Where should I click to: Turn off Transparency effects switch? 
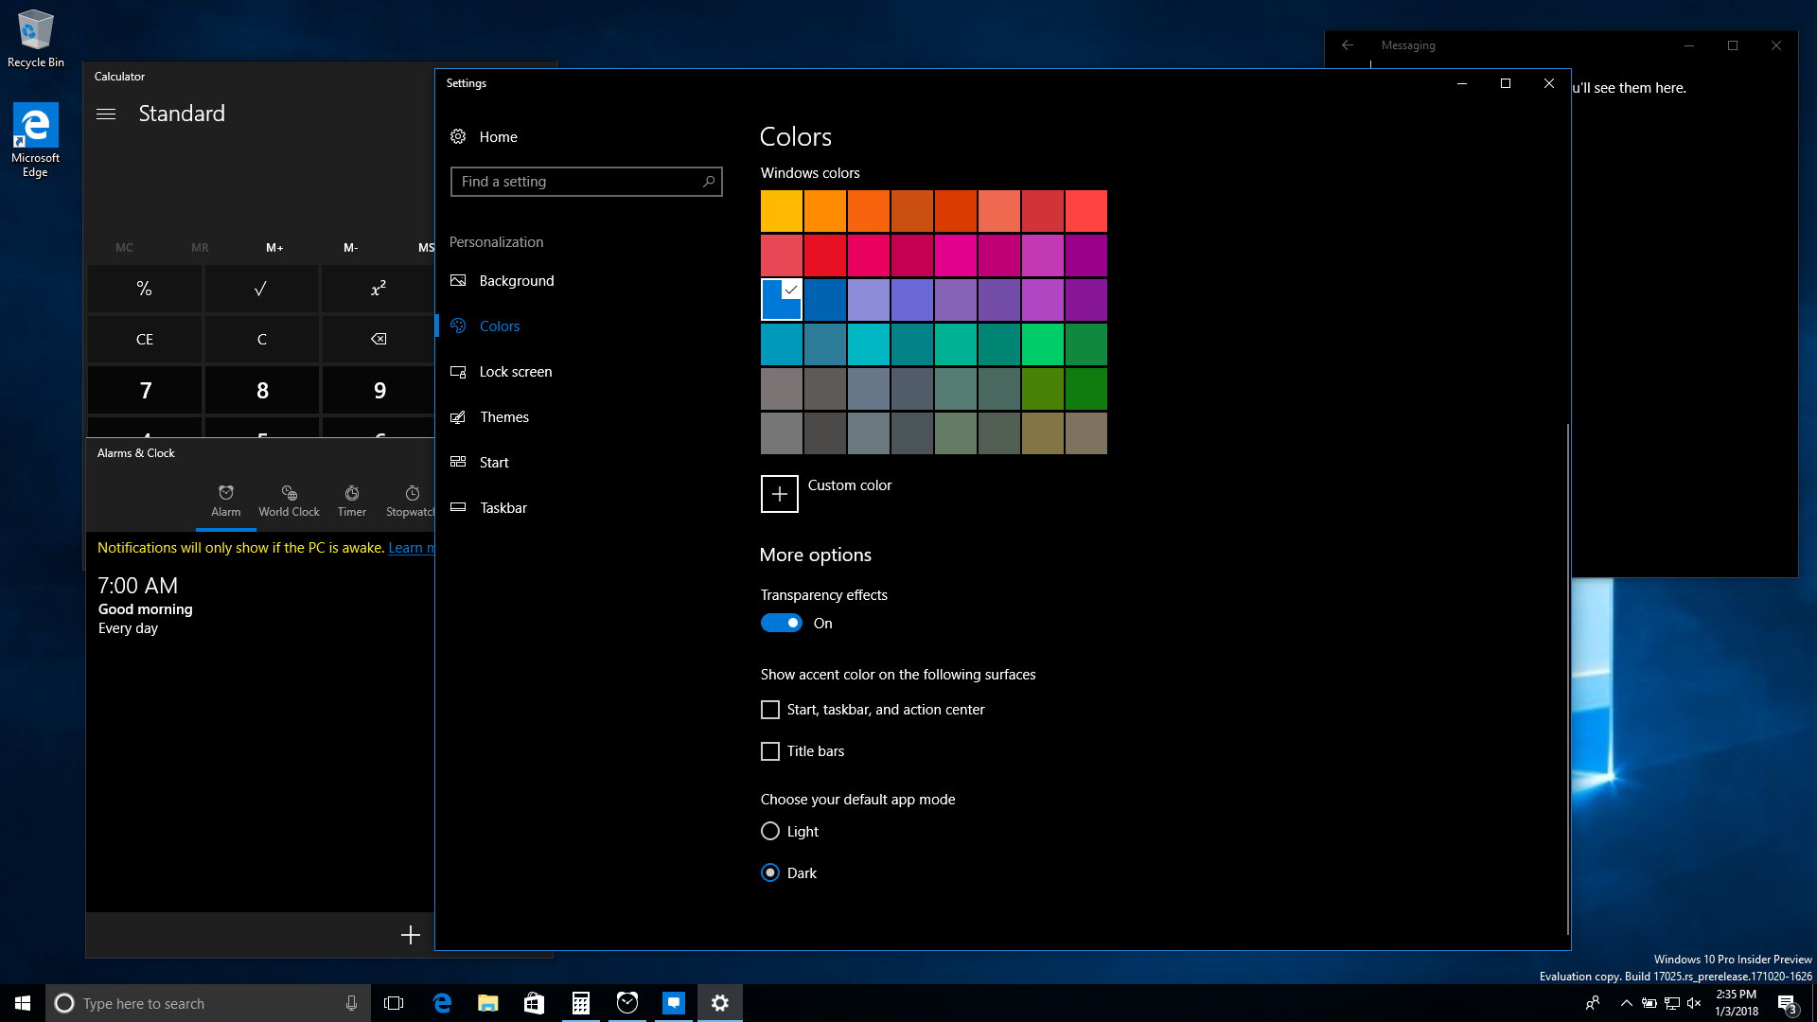[x=781, y=623]
